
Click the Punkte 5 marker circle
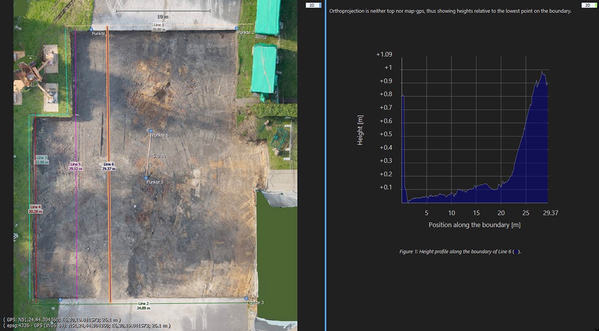(146, 178)
